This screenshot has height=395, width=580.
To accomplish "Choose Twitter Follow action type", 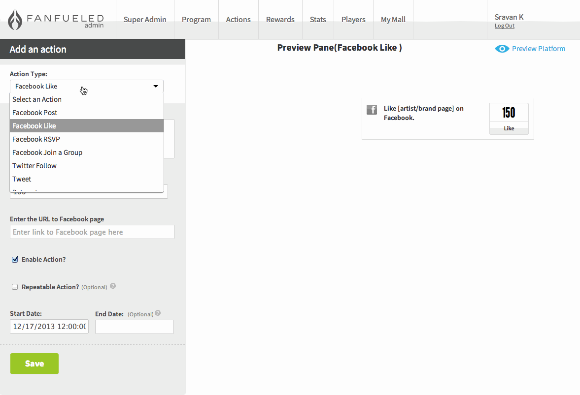I will pos(87,166).
